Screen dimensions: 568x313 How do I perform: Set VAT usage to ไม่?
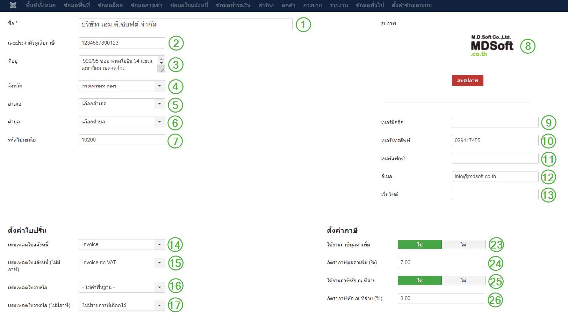pos(463,245)
